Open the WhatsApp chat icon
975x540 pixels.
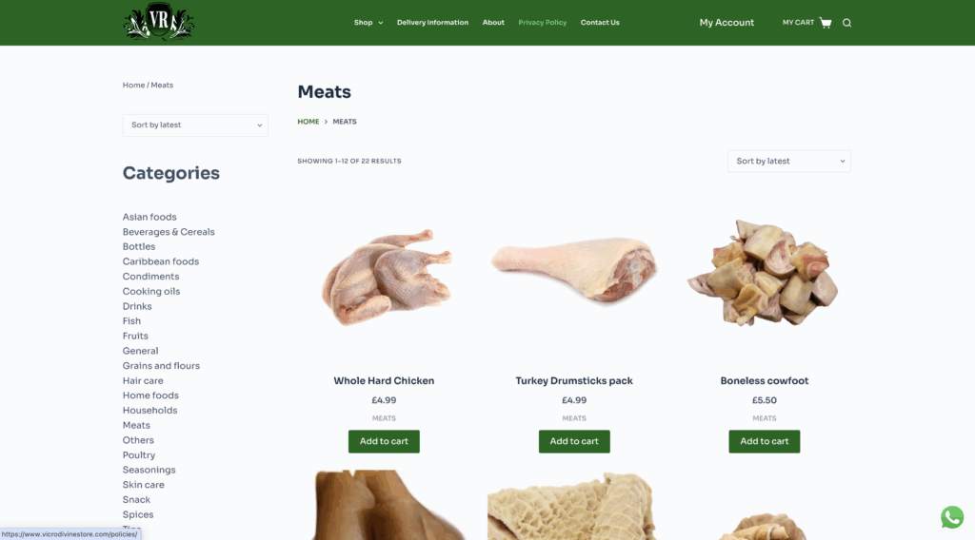click(952, 517)
